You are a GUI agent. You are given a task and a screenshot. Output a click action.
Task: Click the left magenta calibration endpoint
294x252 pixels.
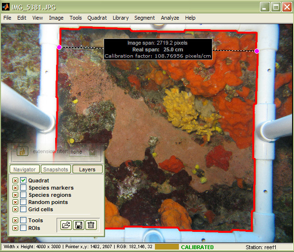59,47
